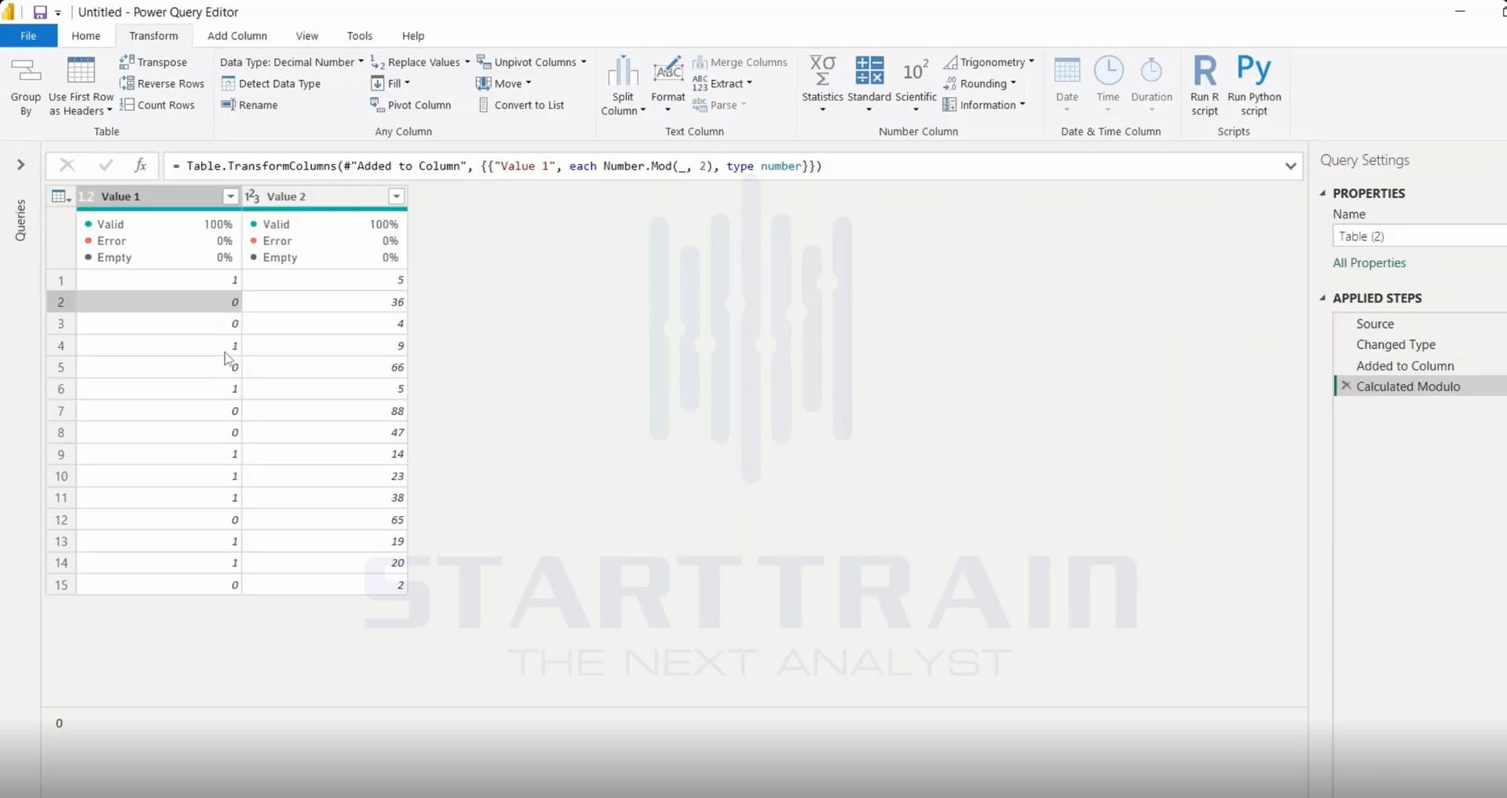Click the save icon in title bar
This screenshot has height=798, width=1507.
coord(39,12)
